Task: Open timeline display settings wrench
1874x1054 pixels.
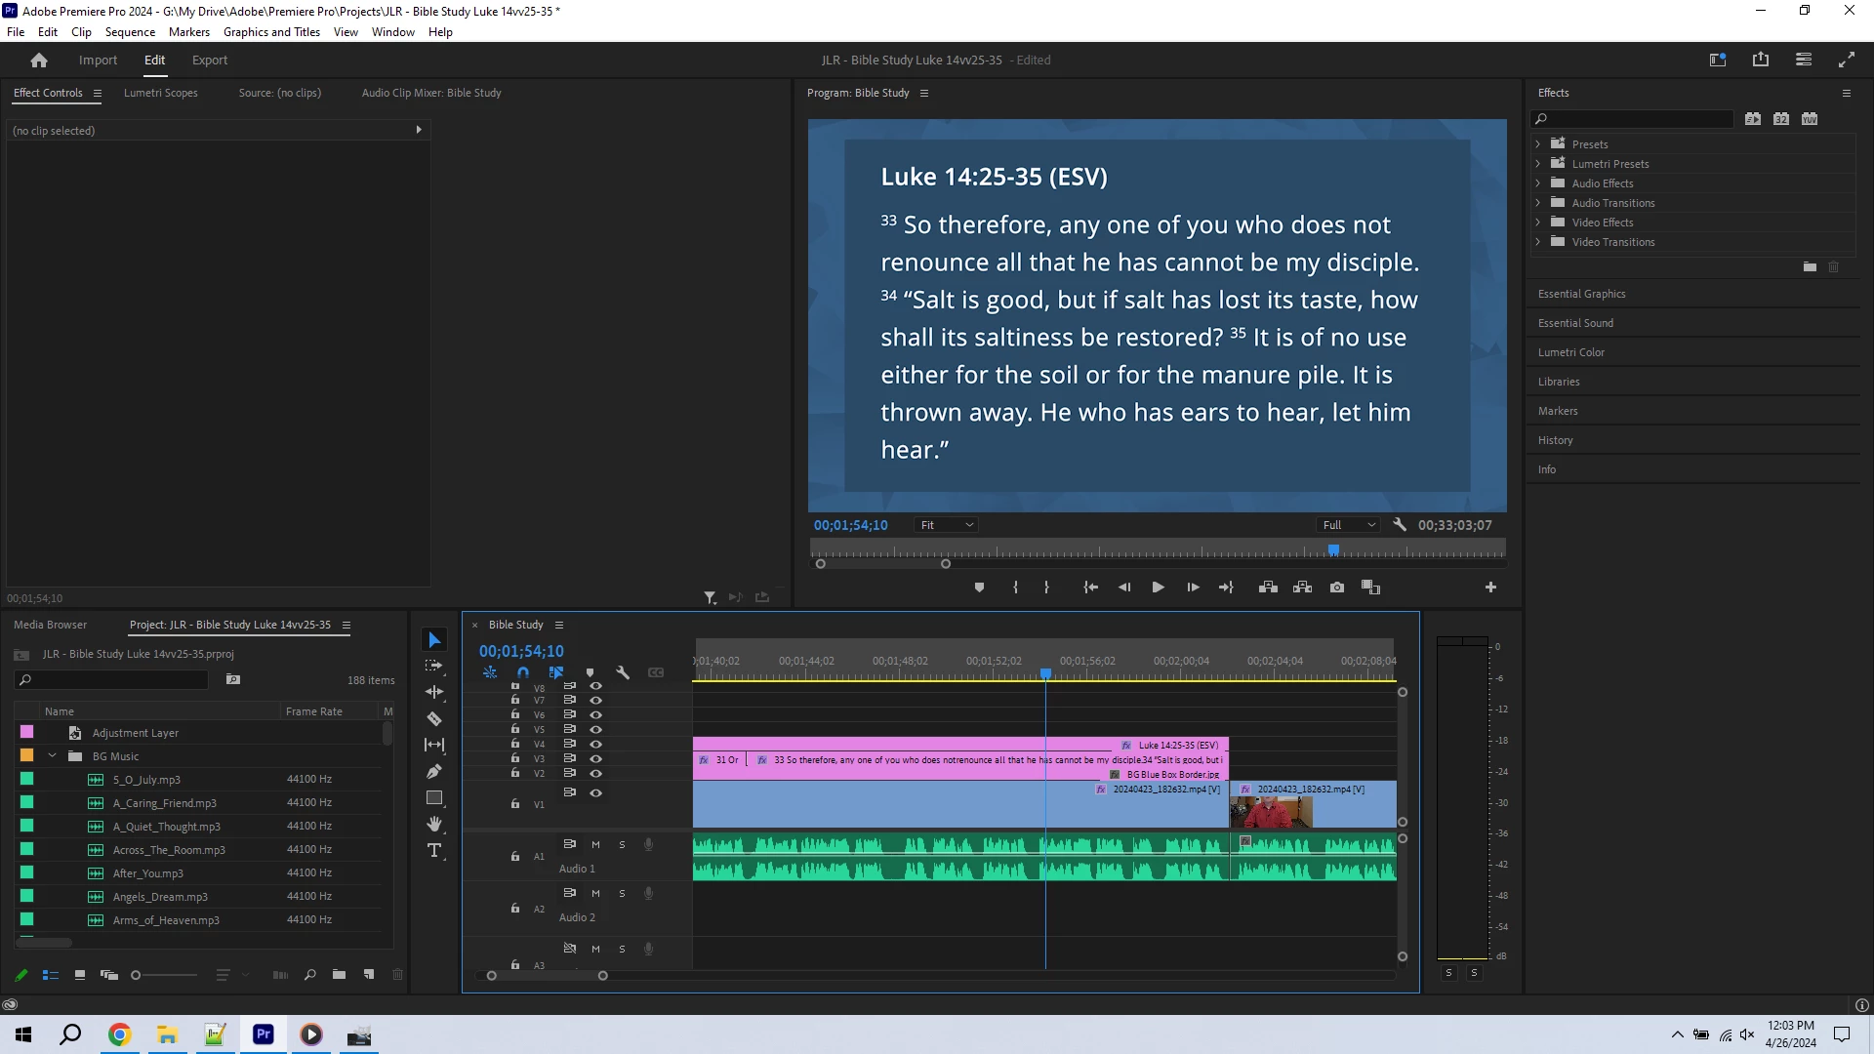Action: tap(623, 672)
